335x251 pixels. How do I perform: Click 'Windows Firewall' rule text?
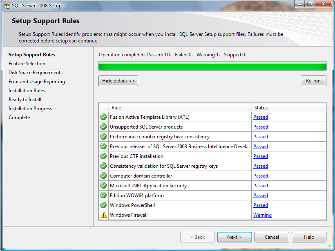tap(129, 215)
